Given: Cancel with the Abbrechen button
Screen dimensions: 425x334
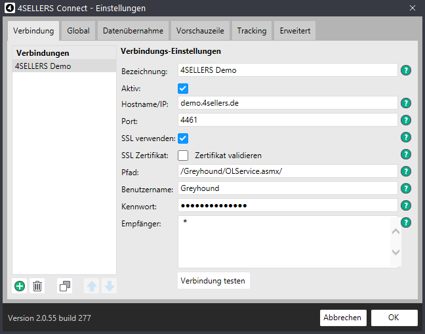Looking at the screenshot, I should (x=343, y=318).
